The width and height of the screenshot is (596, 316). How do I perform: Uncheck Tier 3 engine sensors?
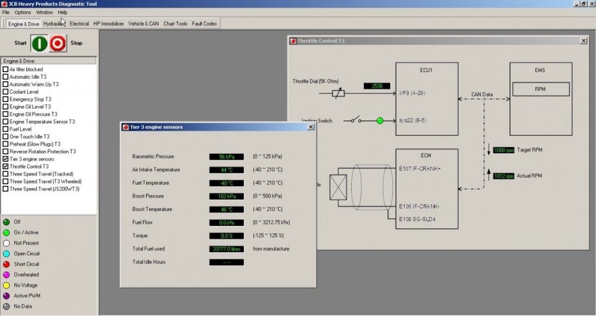tap(6, 159)
